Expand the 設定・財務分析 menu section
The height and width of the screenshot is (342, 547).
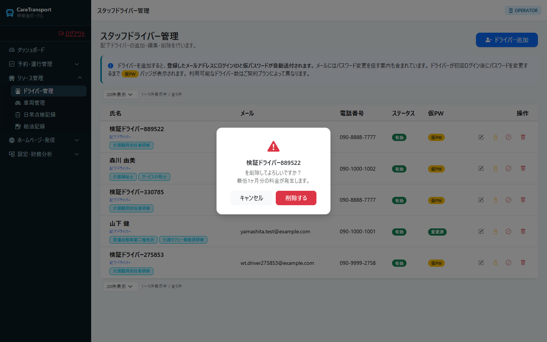pos(46,154)
